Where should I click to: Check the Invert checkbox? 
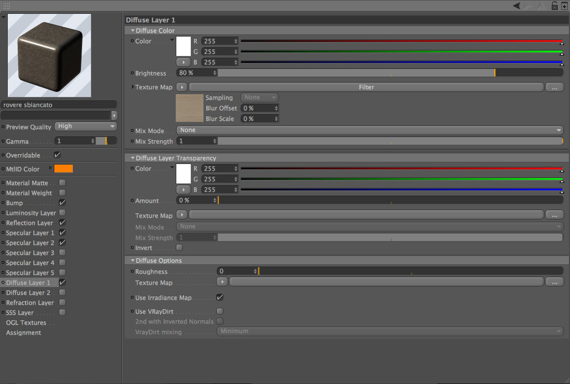180,247
